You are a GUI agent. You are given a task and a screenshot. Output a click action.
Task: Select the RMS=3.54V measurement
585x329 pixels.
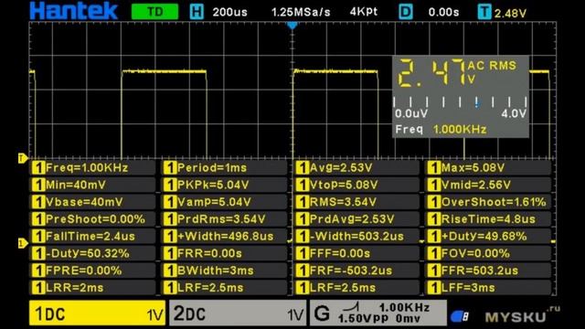[356, 202]
